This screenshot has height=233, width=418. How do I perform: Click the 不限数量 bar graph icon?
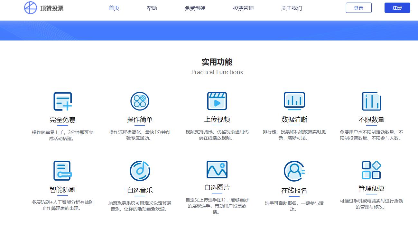pos(372,101)
